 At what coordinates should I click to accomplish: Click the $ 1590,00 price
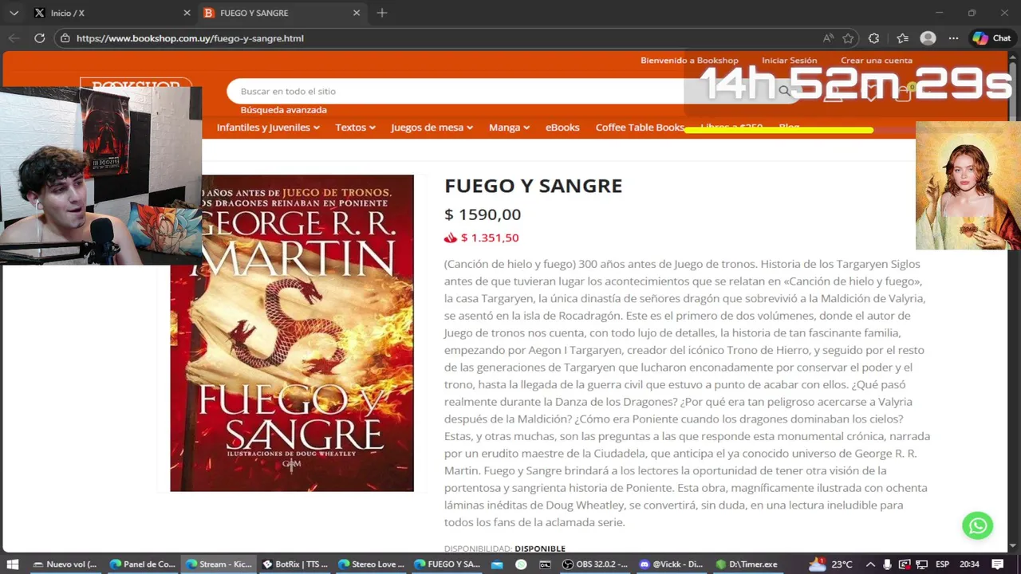(483, 214)
